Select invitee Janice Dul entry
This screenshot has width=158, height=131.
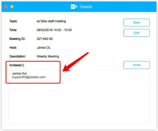[x=34, y=75]
